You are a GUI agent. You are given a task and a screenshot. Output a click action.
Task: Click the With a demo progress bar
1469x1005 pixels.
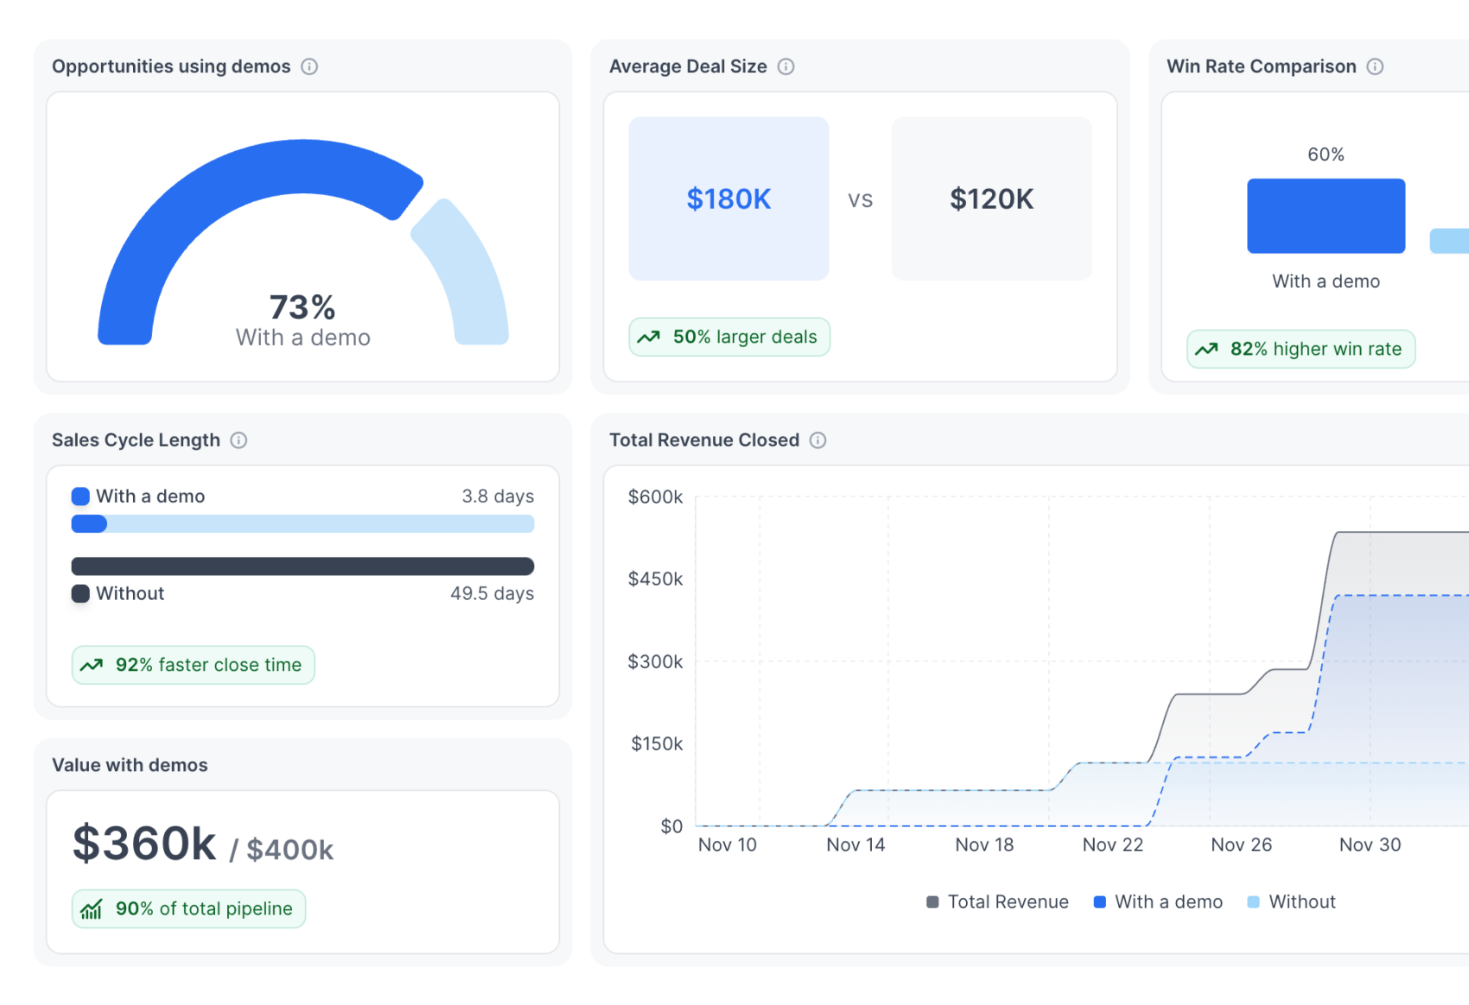[x=302, y=524]
